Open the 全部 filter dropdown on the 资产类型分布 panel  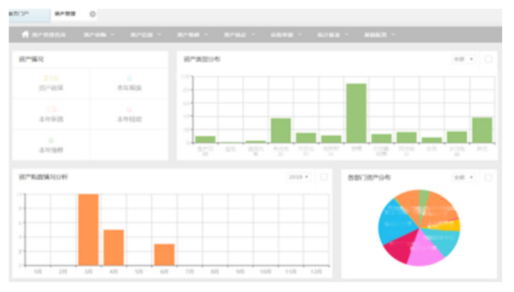[464, 59]
